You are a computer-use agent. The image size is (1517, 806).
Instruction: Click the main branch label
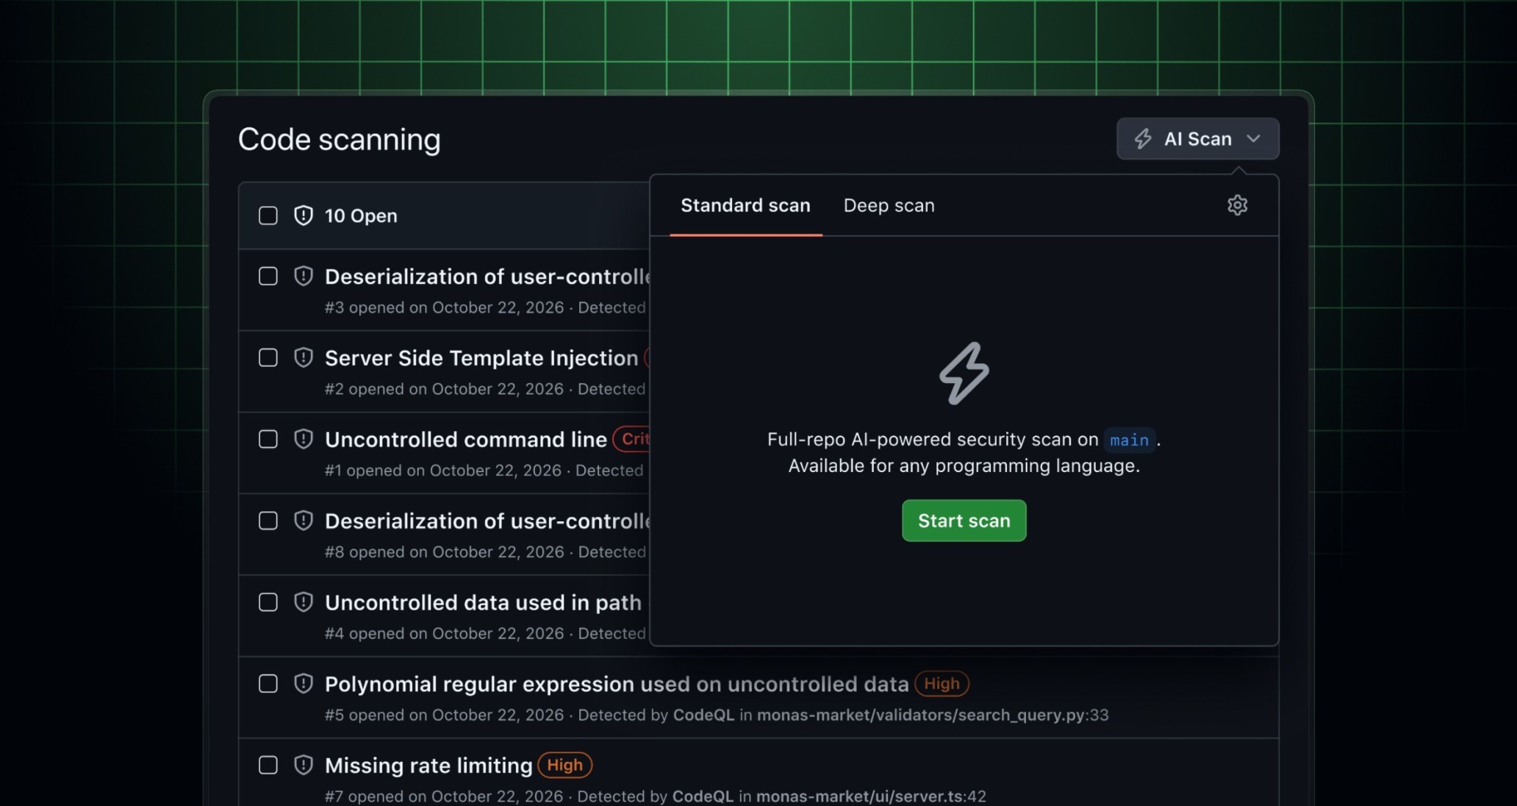click(x=1129, y=440)
